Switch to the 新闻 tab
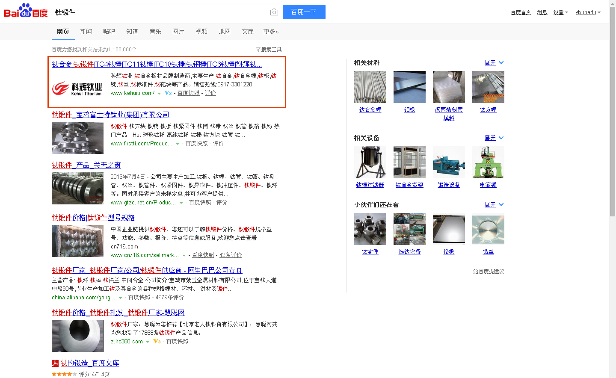The height and width of the screenshot is (378, 616). pos(86,32)
